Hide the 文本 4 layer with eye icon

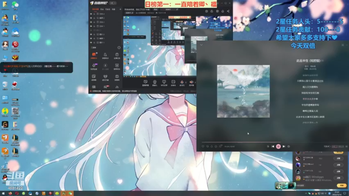click(x=91, y=14)
